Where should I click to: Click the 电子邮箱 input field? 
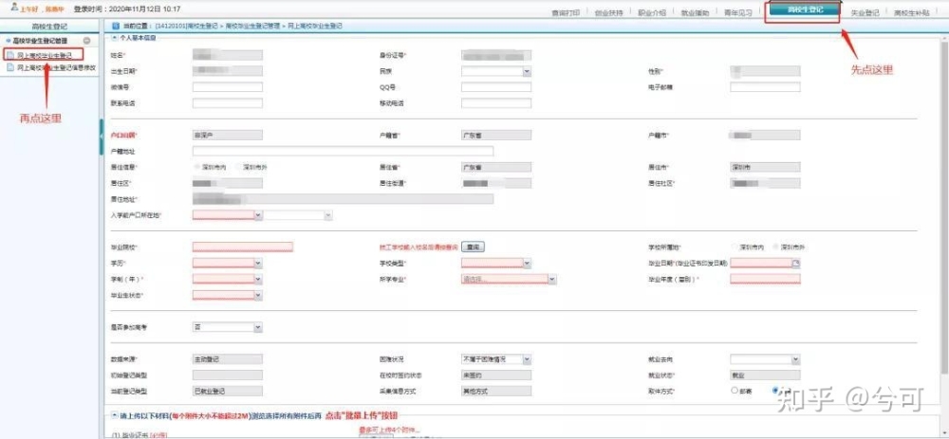[765, 87]
